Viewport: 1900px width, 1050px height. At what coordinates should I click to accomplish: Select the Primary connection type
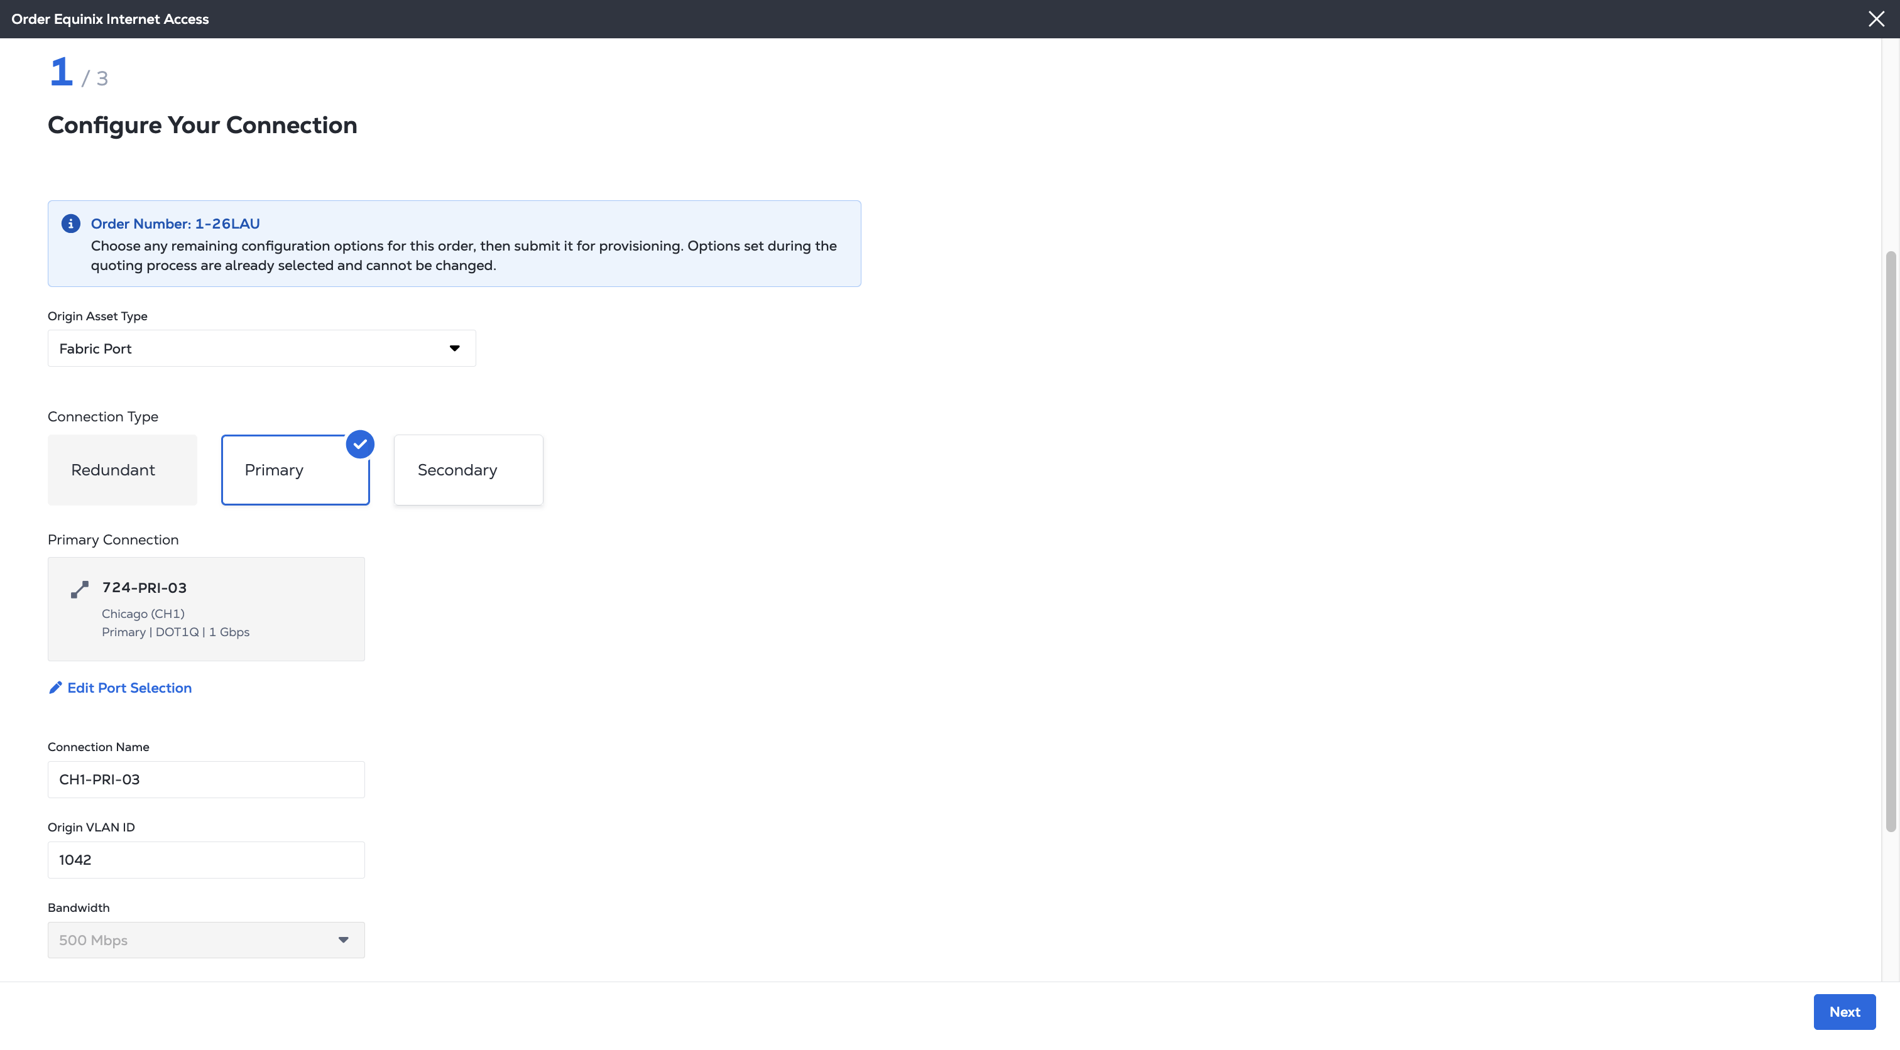[x=295, y=470]
